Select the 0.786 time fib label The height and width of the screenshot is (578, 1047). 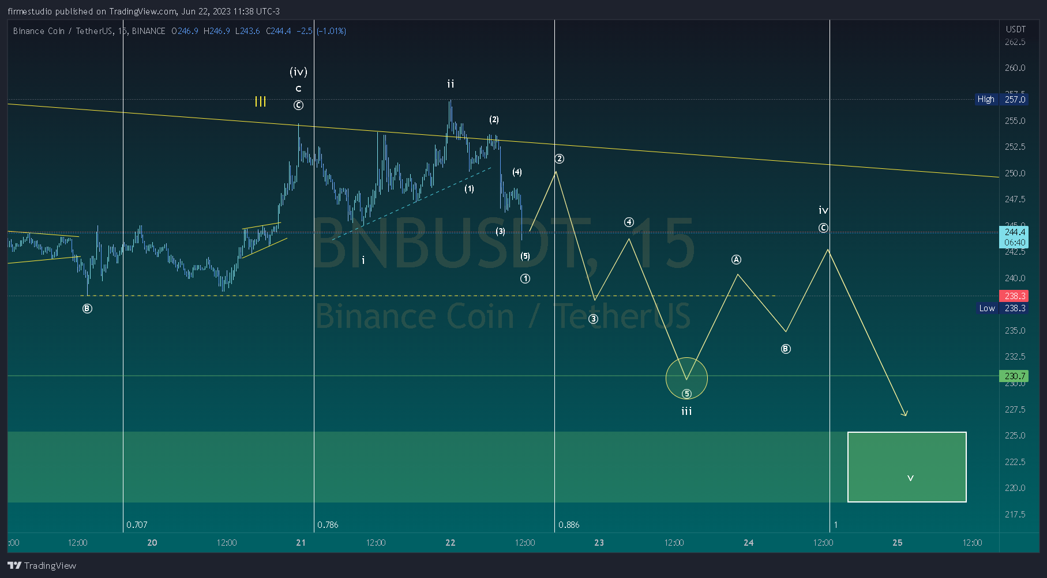point(328,525)
